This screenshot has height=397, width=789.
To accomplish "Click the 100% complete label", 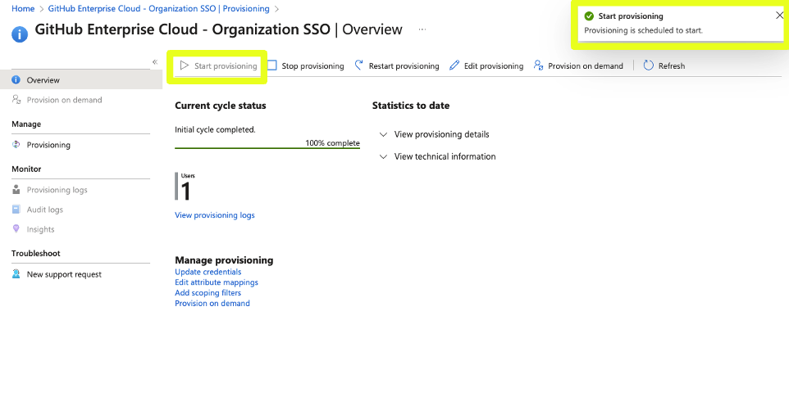I will click(x=333, y=143).
